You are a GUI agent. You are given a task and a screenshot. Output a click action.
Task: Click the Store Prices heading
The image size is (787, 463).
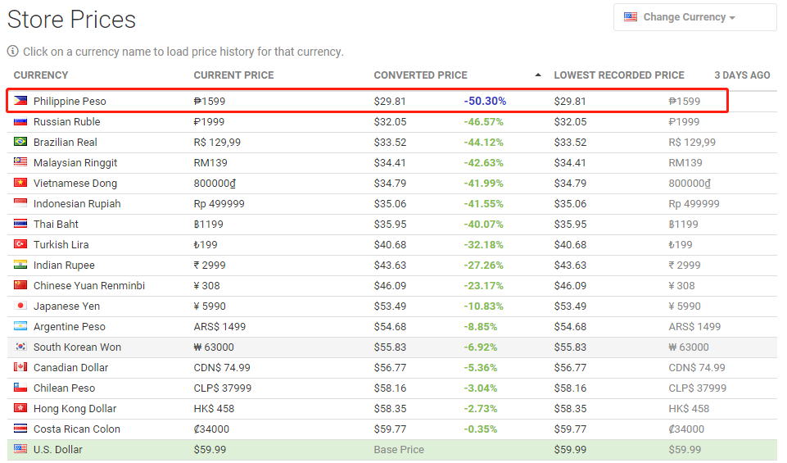tap(71, 20)
